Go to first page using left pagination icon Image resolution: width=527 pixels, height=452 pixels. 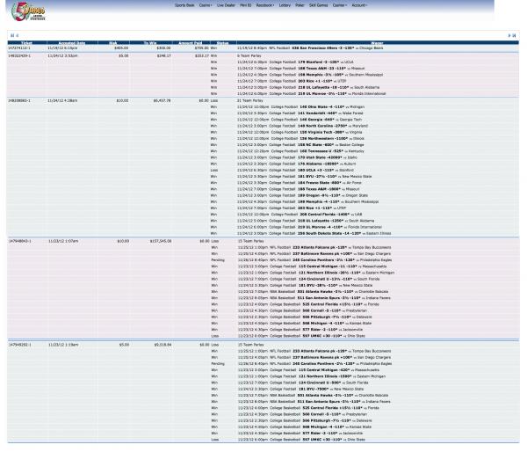pos(11,35)
